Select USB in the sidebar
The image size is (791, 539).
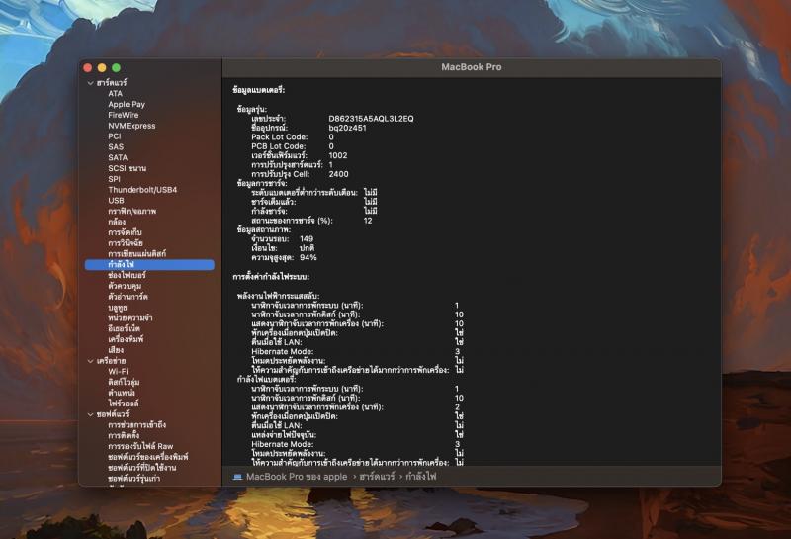116,201
